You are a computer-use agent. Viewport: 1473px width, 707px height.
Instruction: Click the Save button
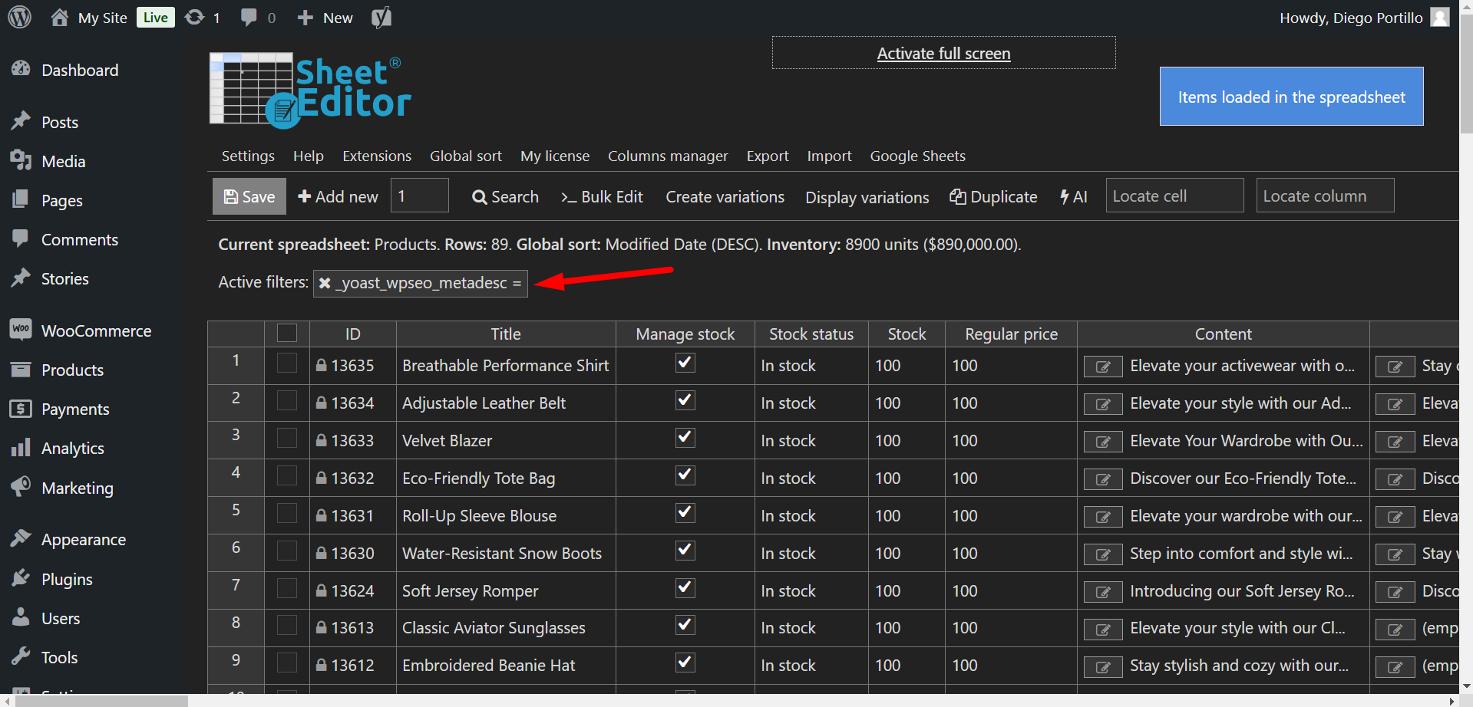click(x=249, y=196)
